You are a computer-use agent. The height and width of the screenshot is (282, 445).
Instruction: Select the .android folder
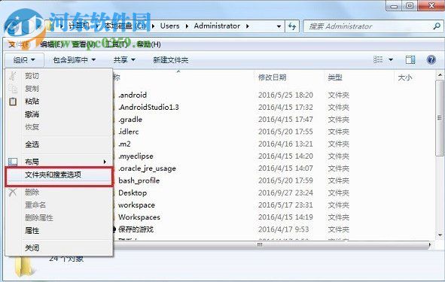(133, 95)
